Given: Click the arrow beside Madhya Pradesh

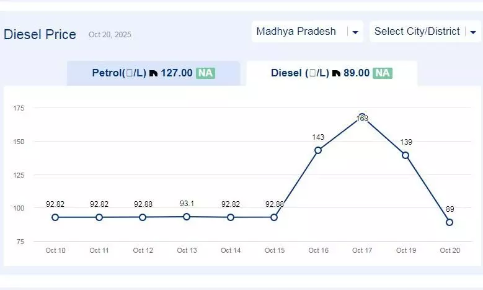Looking at the screenshot, I should coord(355,32).
